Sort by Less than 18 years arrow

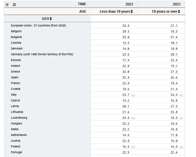click(132, 12)
